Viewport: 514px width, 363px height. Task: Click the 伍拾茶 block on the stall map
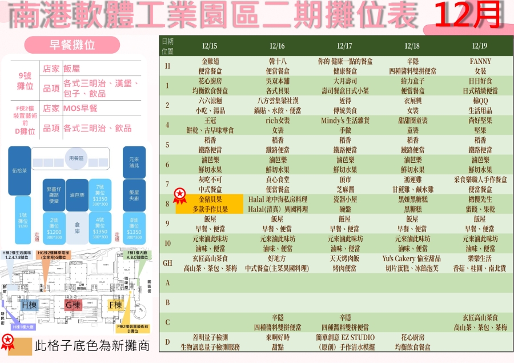coord(19,170)
